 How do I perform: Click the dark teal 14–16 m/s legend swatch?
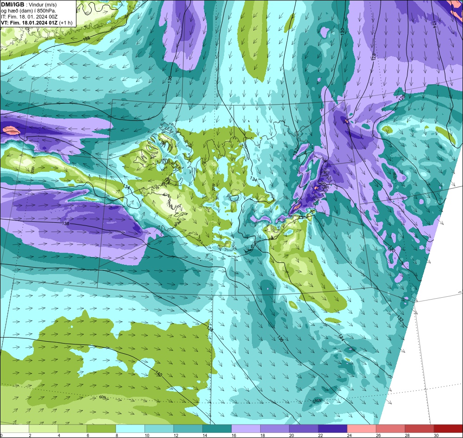point(217,429)
